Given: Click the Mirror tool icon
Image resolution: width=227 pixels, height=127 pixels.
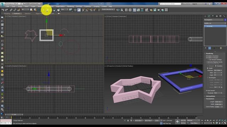Looking at the screenshot, I should tap(118, 10).
